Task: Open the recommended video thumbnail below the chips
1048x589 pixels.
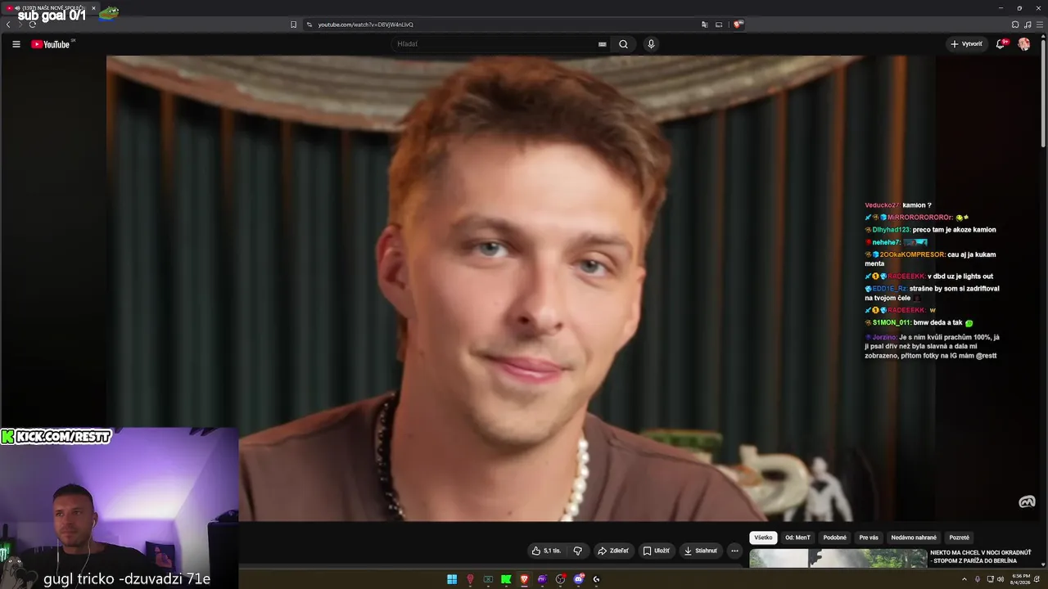Action: tap(838, 559)
